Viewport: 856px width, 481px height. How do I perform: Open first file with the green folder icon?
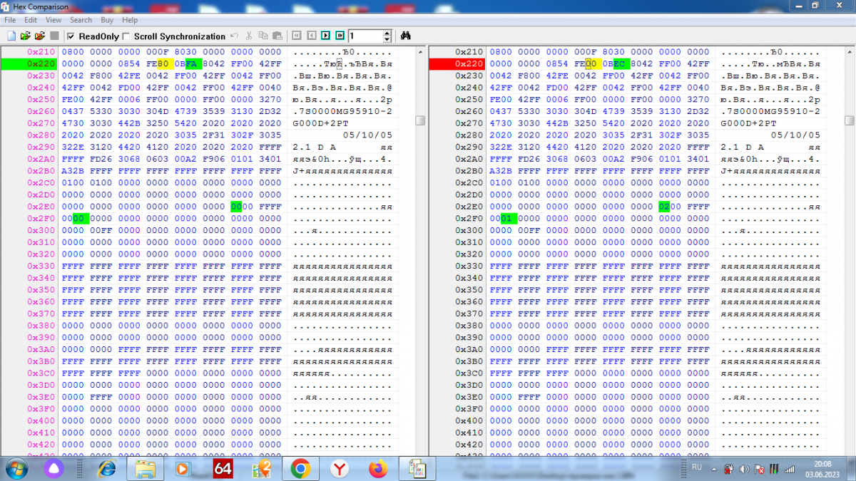[x=26, y=36]
